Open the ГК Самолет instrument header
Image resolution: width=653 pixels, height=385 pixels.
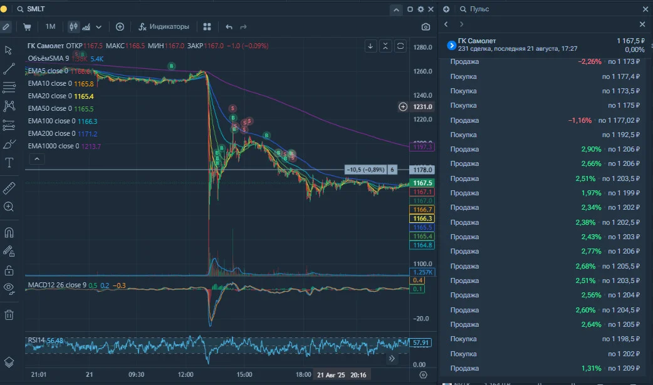pos(546,44)
